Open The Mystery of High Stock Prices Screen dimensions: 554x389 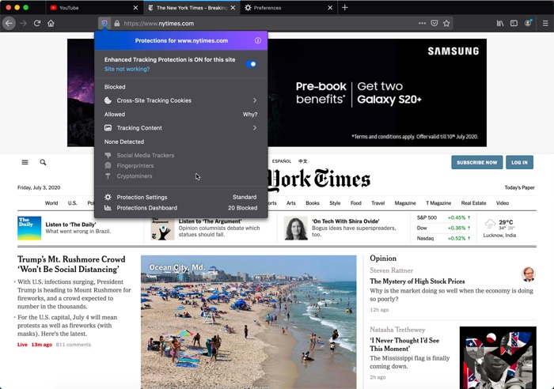(417, 281)
